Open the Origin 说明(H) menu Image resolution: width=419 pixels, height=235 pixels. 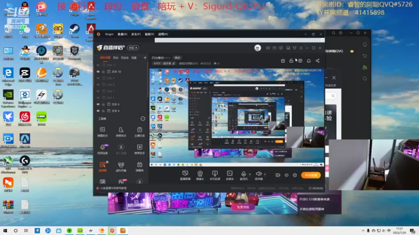tap(163, 34)
